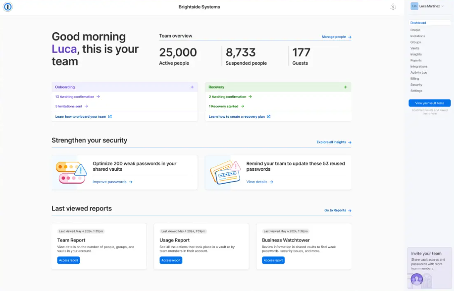This screenshot has height=291, width=454.
Task: Click the plus icon on the Recovery card
Action: click(x=346, y=87)
